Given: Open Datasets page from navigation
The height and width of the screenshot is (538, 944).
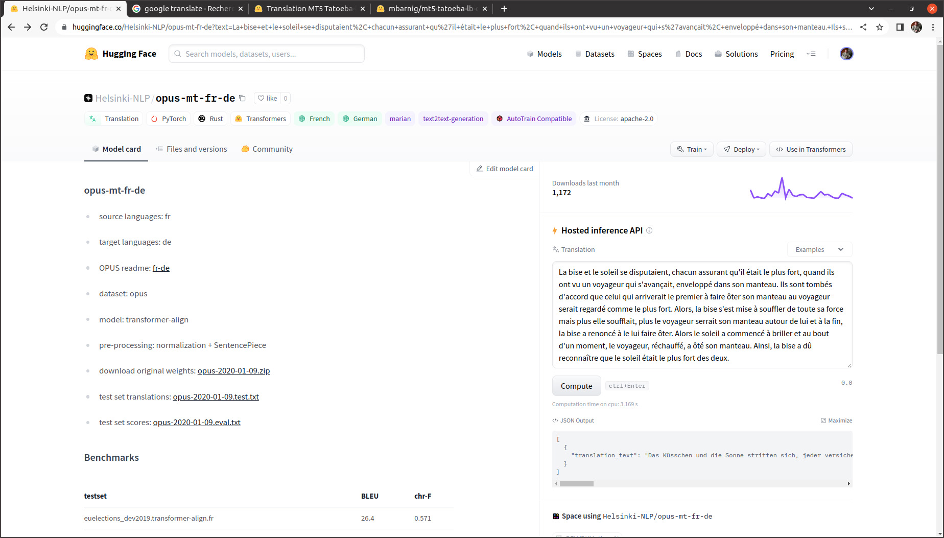Looking at the screenshot, I should coord(595,54).
